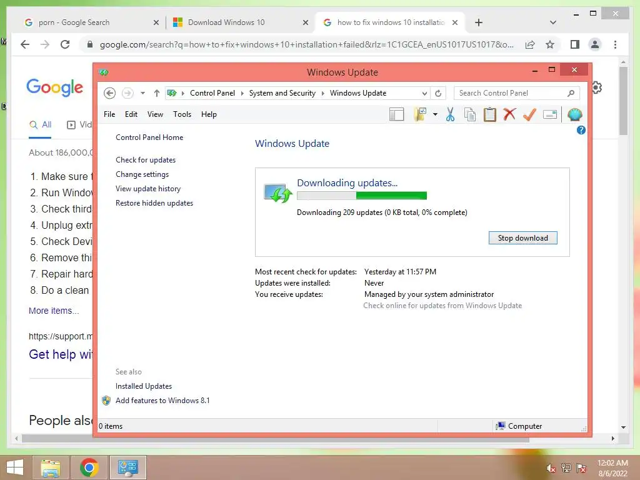Click the Paste clipboard icon
This screenshot has width=640, height=480.
tap(490, 115)
